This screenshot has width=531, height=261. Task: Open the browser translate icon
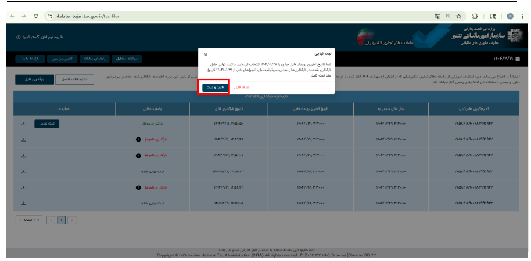click(x=437, y=16)
